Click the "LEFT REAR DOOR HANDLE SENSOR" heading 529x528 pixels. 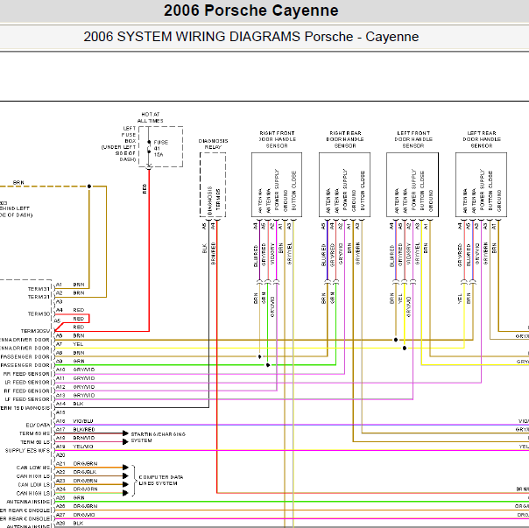482,139
